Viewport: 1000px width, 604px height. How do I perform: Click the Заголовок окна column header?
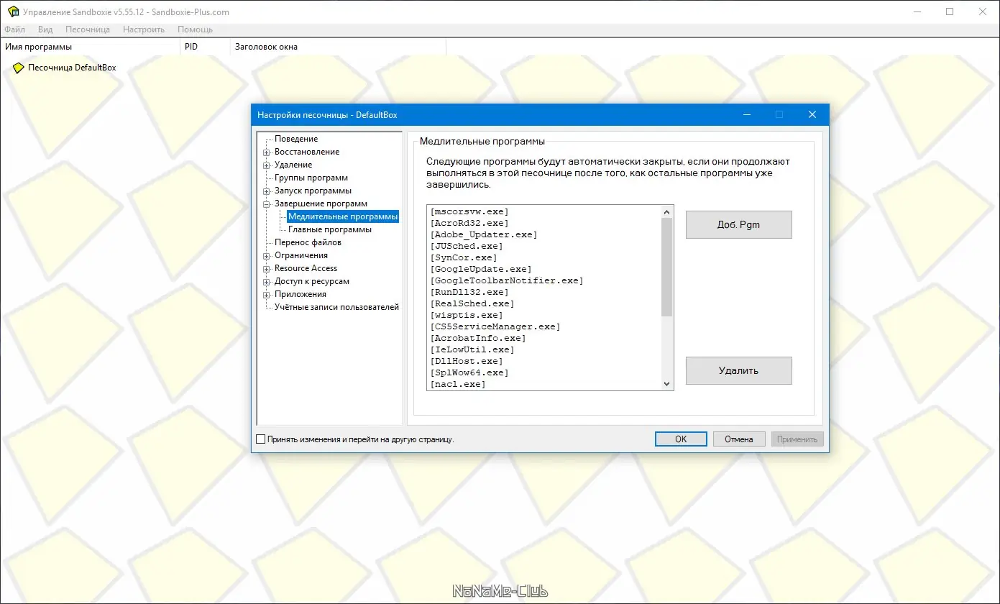(x=338, y=47)
